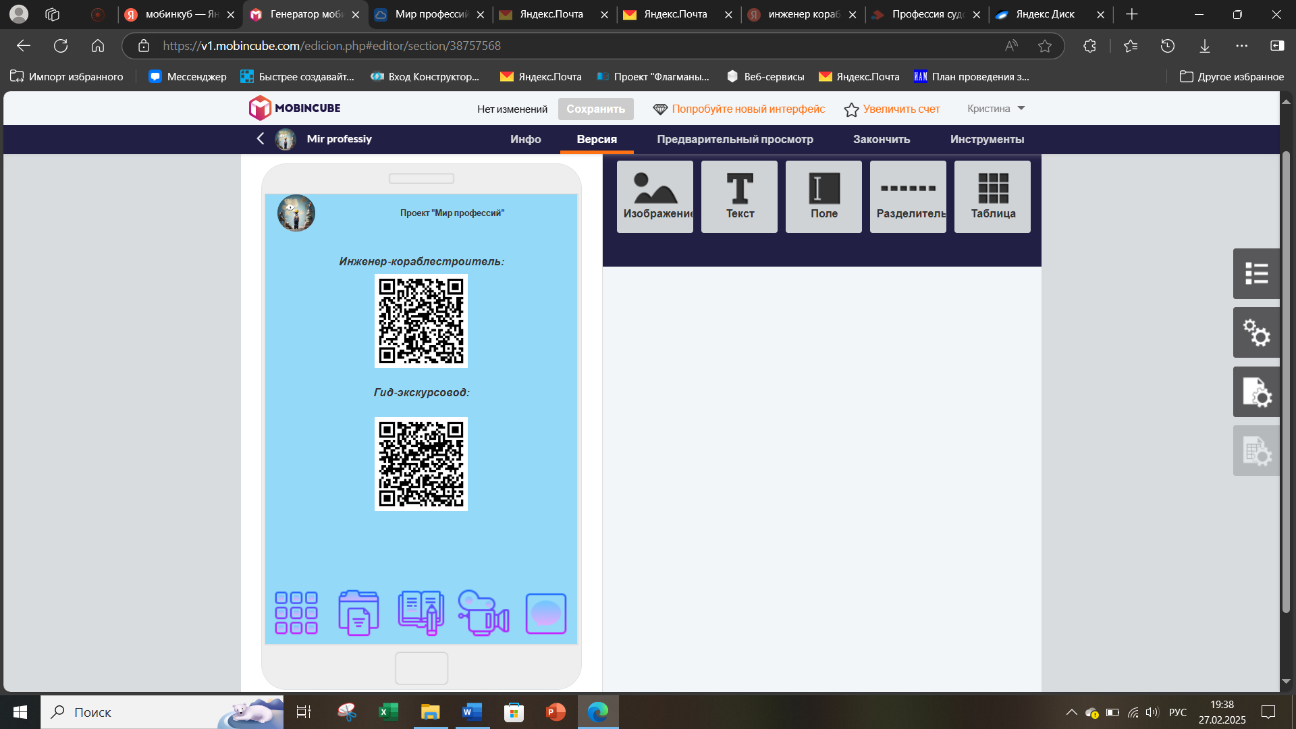
Task: Choose the Table (Таблица) element
Action: pos(992,196)
